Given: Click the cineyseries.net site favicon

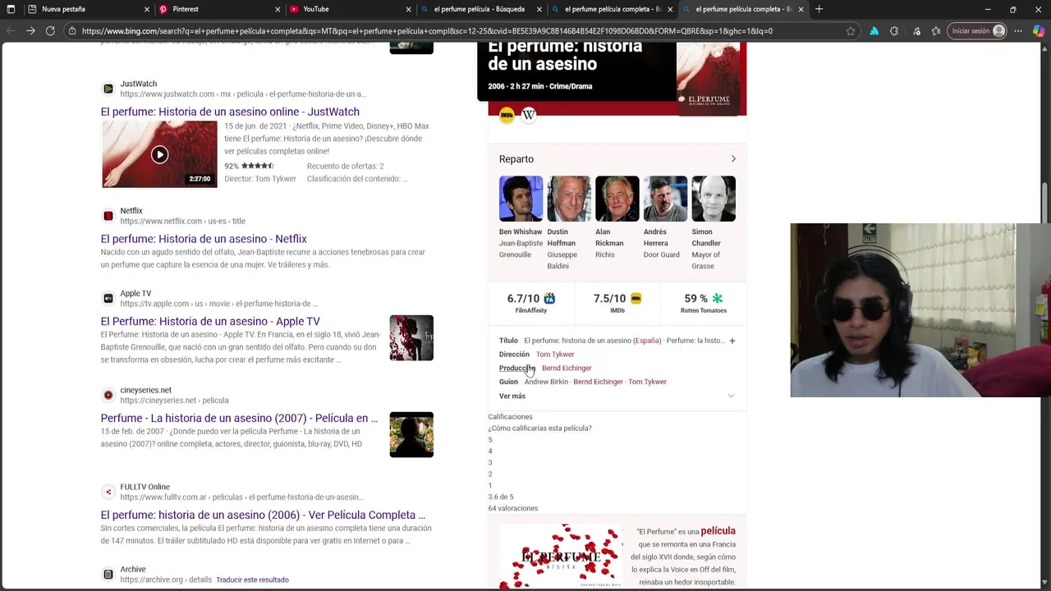Looking at the screenshot, I should (x=108, y=395).
